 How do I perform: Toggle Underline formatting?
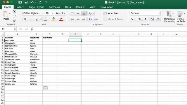coord(37,19)
